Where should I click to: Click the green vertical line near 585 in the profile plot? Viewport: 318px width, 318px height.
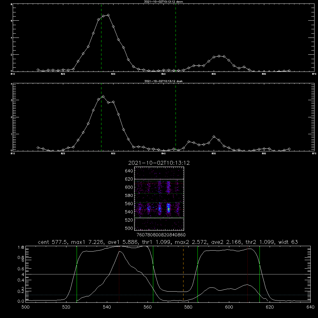pyautogui.click(x=197, y=273)
